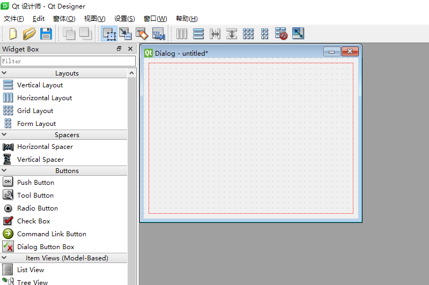The width and height of the screenshot is (429, 285).
Task: Click the Bring to Front toolbar icon
Action: point(86,34)
